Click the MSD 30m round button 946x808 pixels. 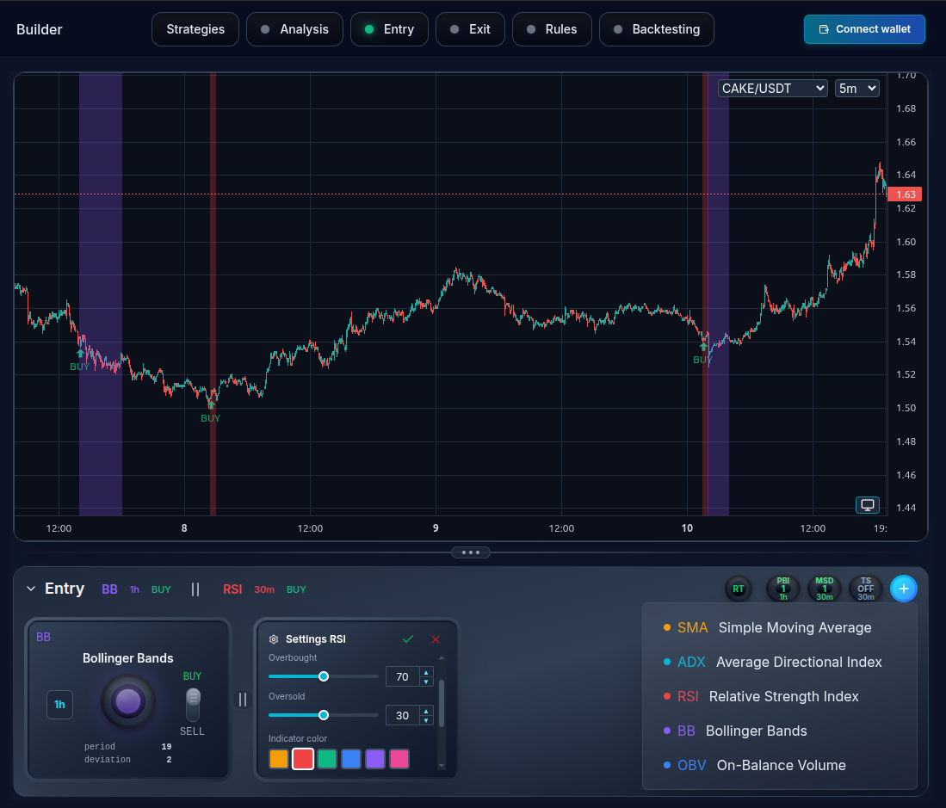click(x=824, y=589)
